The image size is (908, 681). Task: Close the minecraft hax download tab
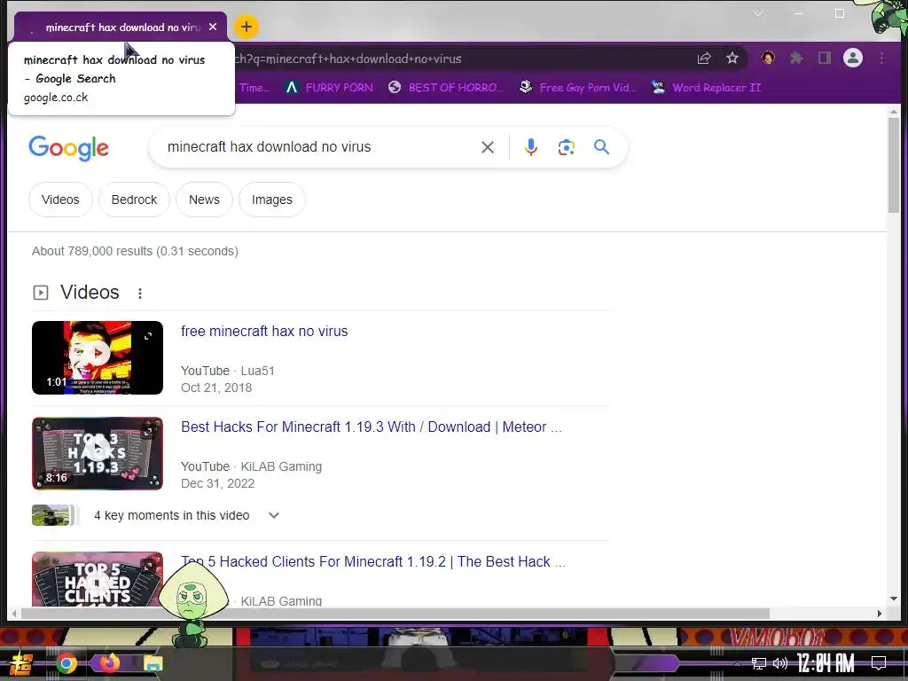click(x=213, y=27)
